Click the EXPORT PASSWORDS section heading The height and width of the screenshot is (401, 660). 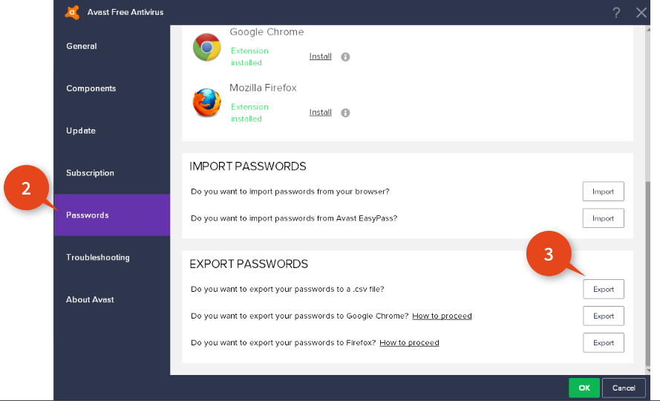click(x=249, y=264)
